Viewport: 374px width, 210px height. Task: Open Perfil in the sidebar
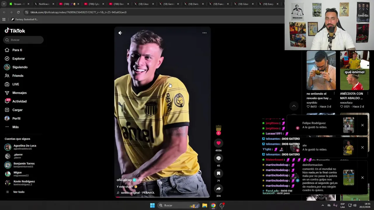[13, 118]
